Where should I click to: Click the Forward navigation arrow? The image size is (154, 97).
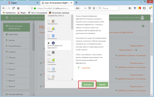9,8
